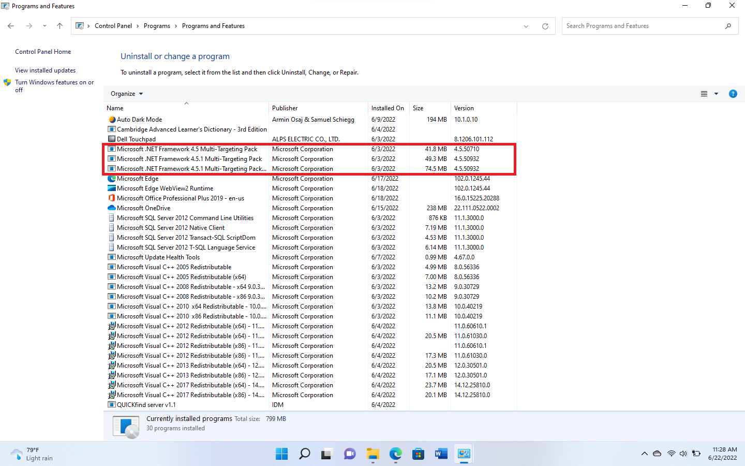Click Programs and Features breadcrumb segment

(213, 26)
